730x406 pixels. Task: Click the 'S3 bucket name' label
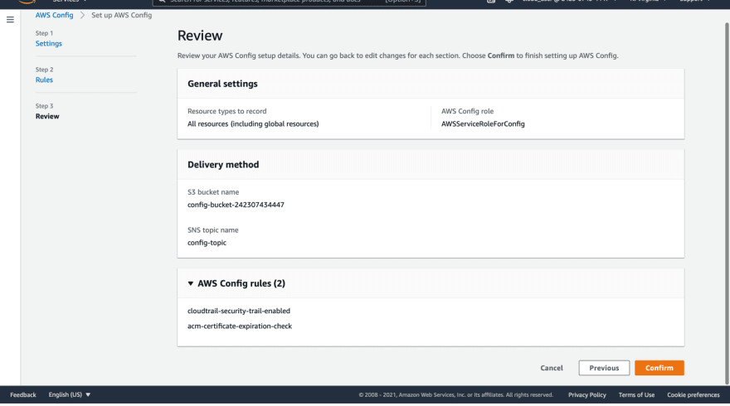click(213, 192)
